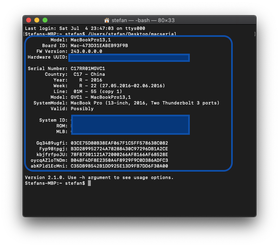The width and height of the screenshot is (279, 247).
Task: Click the 'MLB:' label
Action: click(62, 131)
